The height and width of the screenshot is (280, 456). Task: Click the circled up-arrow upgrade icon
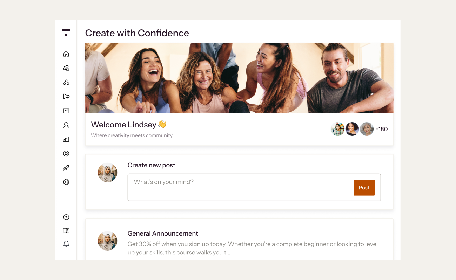coord(66,217)
